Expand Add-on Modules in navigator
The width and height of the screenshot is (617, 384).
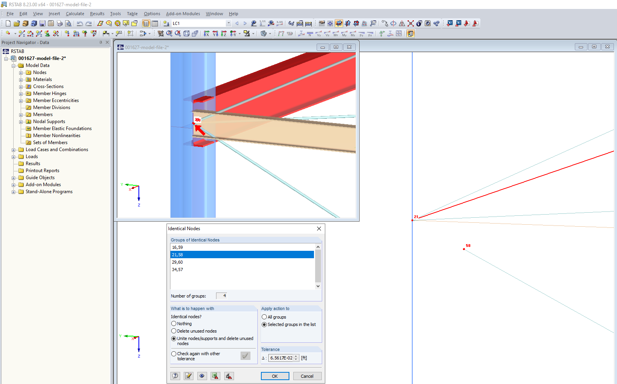[x=14, y=185]
